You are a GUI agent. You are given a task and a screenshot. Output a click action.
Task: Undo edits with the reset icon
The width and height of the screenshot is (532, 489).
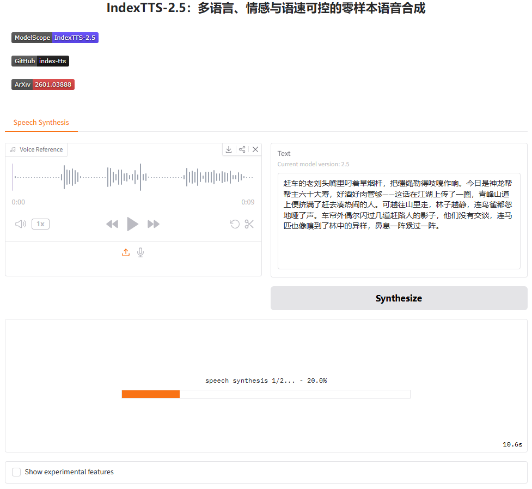235,224
